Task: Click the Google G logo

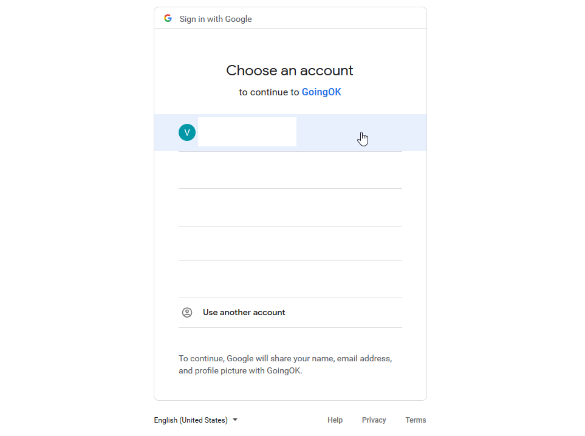Action: click(168, 18)
